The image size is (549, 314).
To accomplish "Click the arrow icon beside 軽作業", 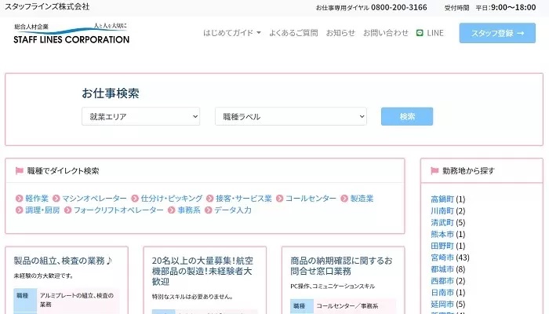I will [x=20, y=199].
